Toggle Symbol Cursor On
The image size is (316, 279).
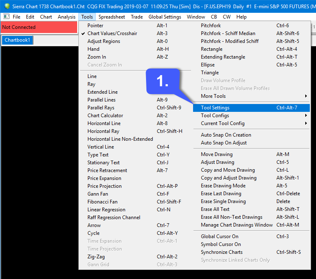(x=251, y=244)
